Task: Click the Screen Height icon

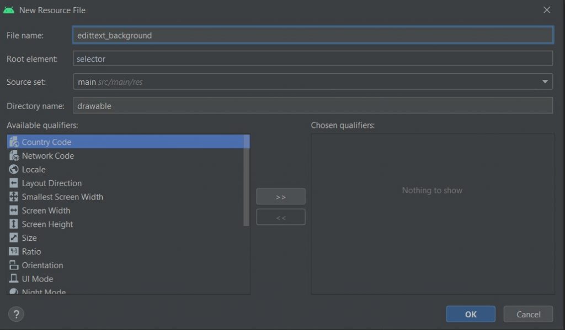Action: (14, 224)
